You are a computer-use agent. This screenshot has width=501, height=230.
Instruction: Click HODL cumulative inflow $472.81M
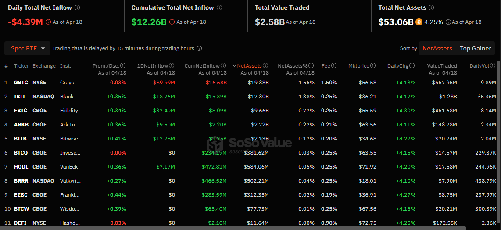214,167
